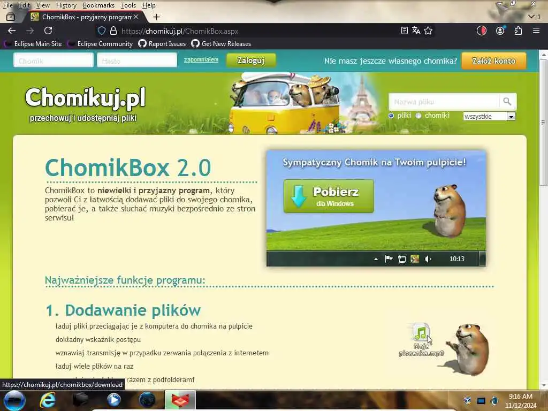Bookmark this page with the star icon
548x411 pixels.
click(428, 31)
